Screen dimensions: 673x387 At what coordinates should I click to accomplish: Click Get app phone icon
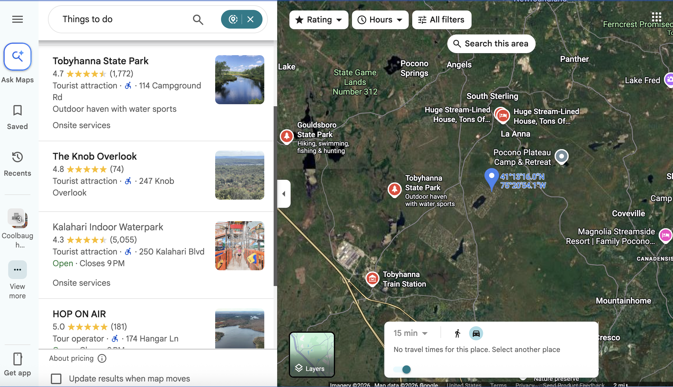(18, 359)
